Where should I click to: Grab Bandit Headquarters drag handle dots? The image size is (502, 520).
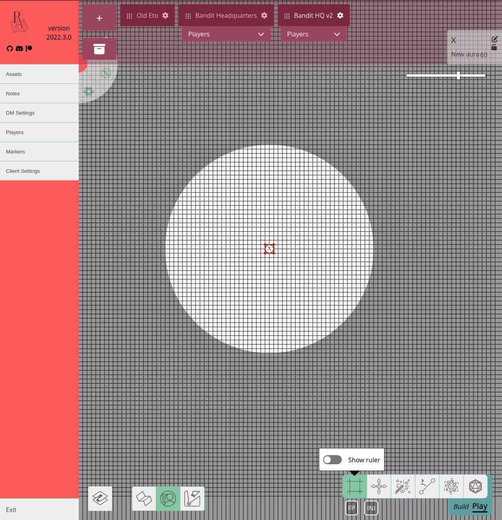click(188, 16)
